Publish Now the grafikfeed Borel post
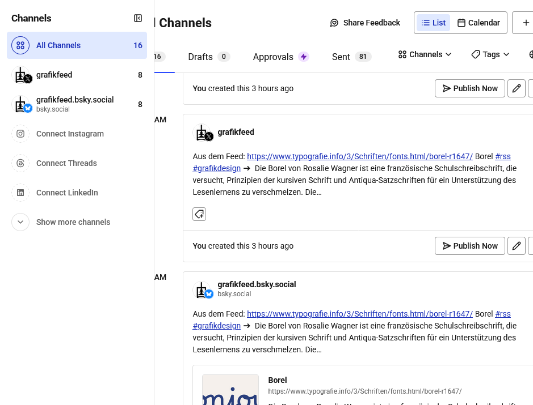533x405 pixels. click(x=470, y=246)
